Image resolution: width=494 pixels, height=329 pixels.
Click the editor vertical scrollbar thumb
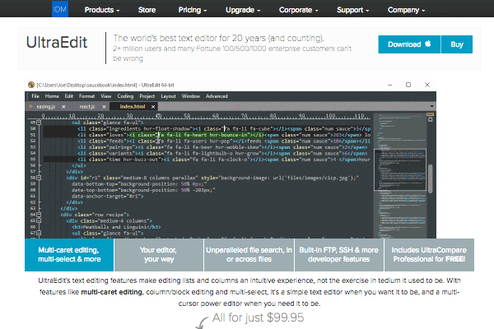point(431,178)
